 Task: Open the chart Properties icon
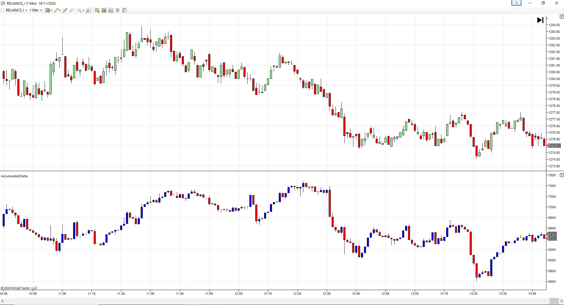click(x=124, y=10)
